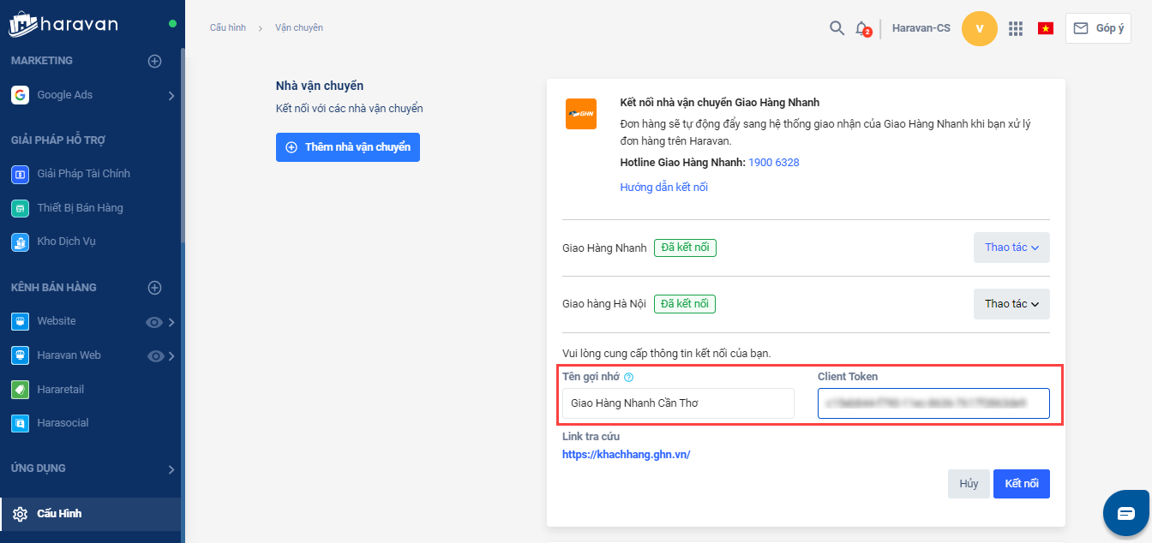Click the search magnifier icon

tap(837, 28)
